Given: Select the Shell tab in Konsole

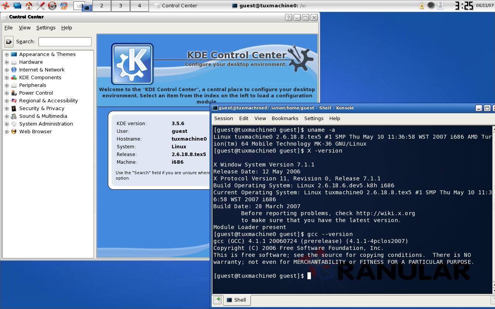Looking at the screenshot, I should (236, 300).
